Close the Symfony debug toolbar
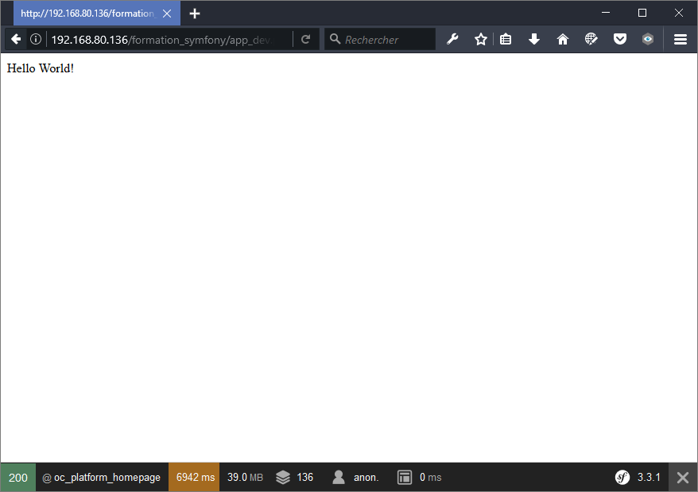698x492 pixels. click(683, 478)
